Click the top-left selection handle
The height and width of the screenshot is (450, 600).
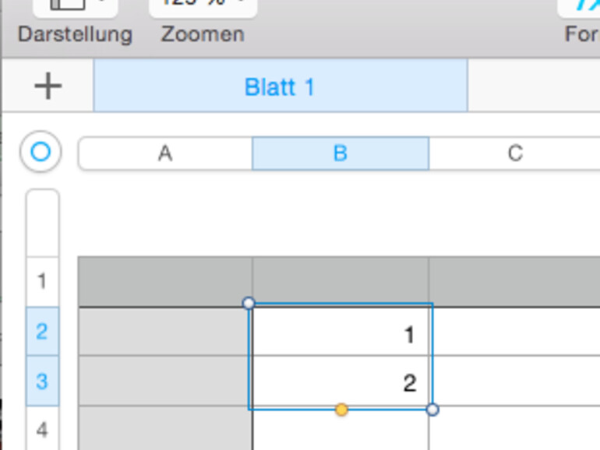click(x=249, y=303)
